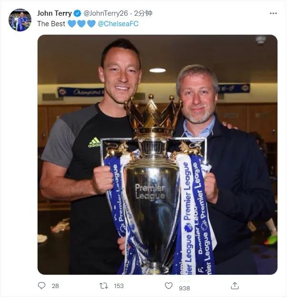Click the last blue heart emoji
This screenshot has height=298, width=296.
[x=91, y=24]
